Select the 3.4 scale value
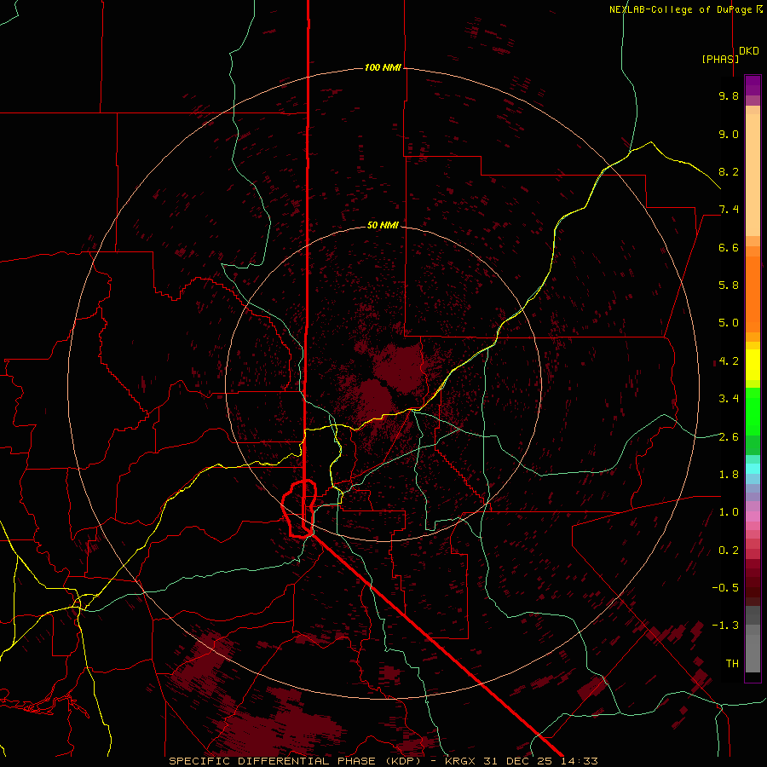The image size is (767, 767). [729, 399]
